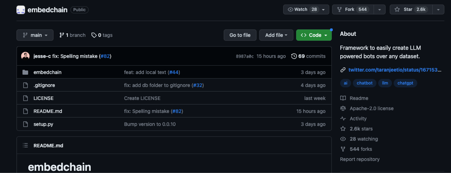Expand the Fork options dropdown arrow
The image size is (451, 173).
coord(380,10)
